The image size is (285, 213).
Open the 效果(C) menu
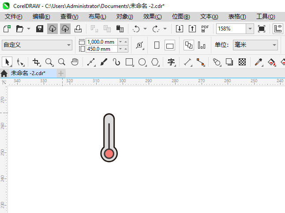152,17
